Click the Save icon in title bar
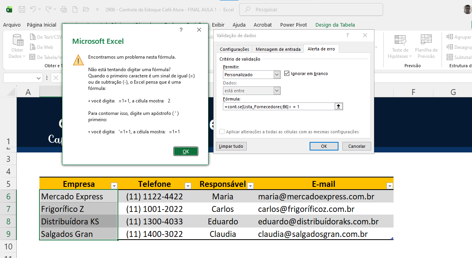This screenshot has width=472, height=258. pos(22,9)
